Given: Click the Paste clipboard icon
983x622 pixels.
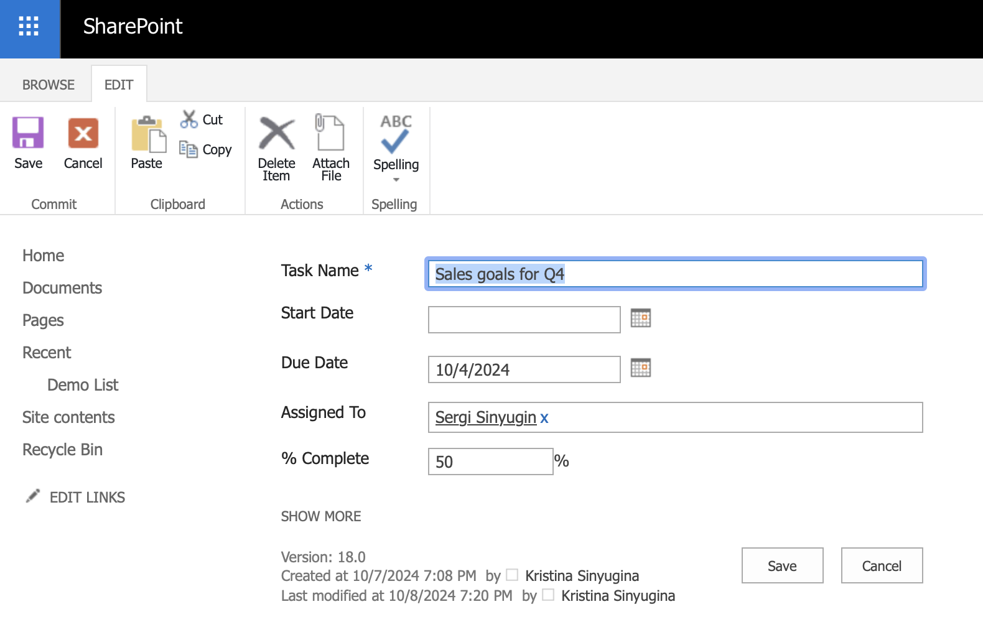Looking at the screenshot, I should [x=147, y=135].
